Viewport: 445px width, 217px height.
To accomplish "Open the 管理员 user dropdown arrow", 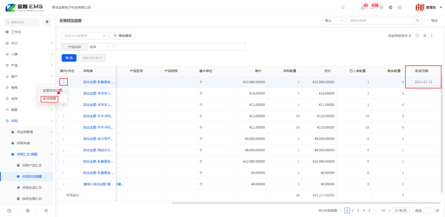I will (440, 7).
